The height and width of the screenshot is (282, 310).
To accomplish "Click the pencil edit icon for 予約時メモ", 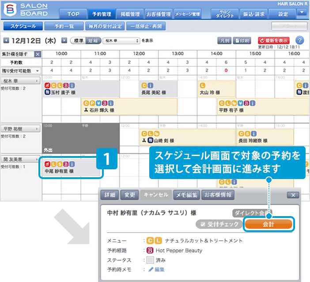I will pyautogui.click(x=151, y=270).
